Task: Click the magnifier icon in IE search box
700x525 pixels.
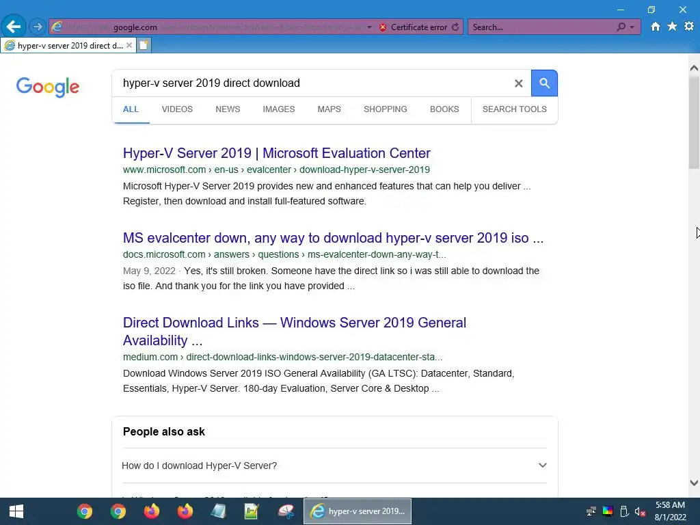Action: [x=621, y=27]
